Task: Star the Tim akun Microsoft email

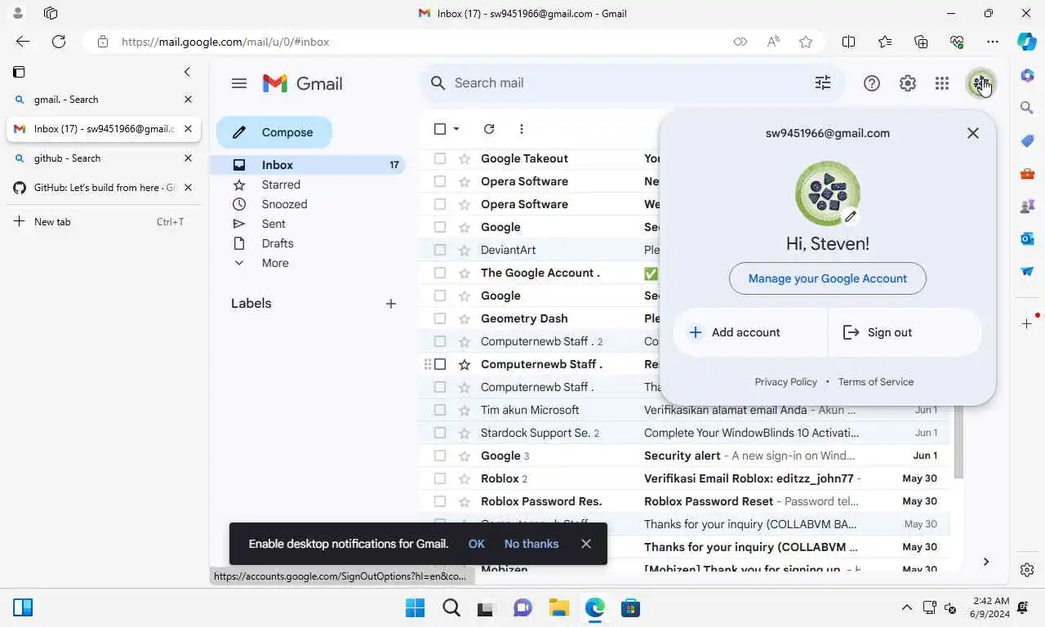Action: coord(465,410)
